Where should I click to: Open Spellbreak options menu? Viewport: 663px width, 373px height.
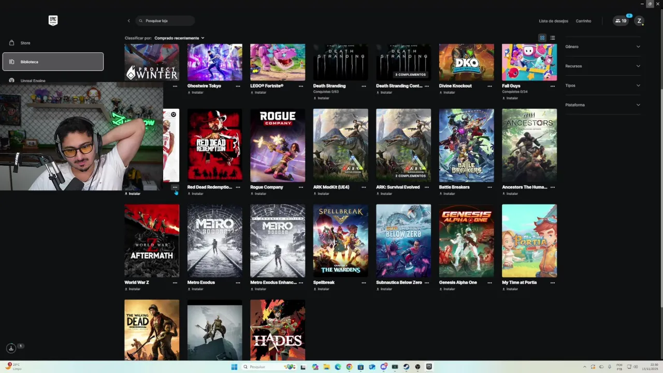(x=364, y=282)
